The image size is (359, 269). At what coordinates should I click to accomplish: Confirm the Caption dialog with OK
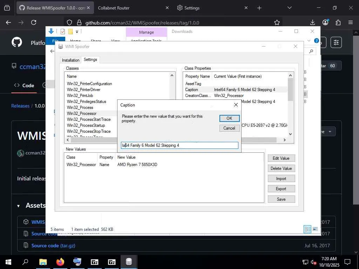coord(229,118)
